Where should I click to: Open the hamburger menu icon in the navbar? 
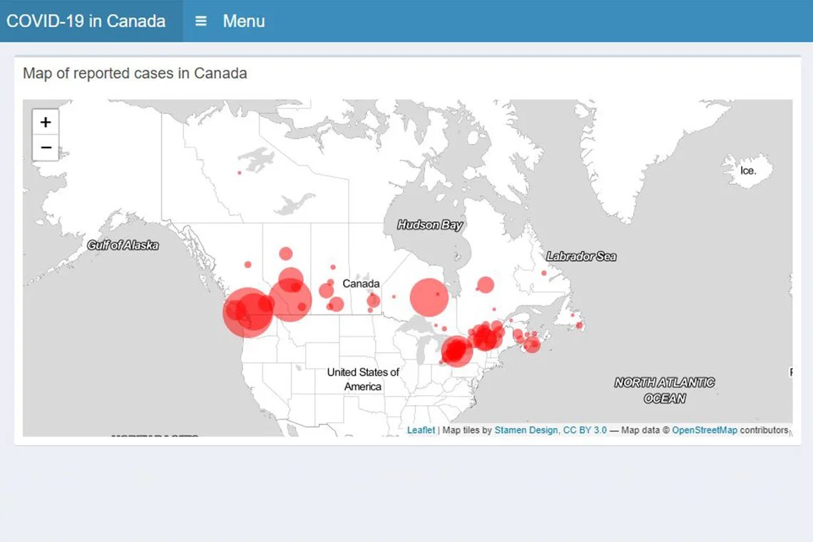(x=201, y=21)
